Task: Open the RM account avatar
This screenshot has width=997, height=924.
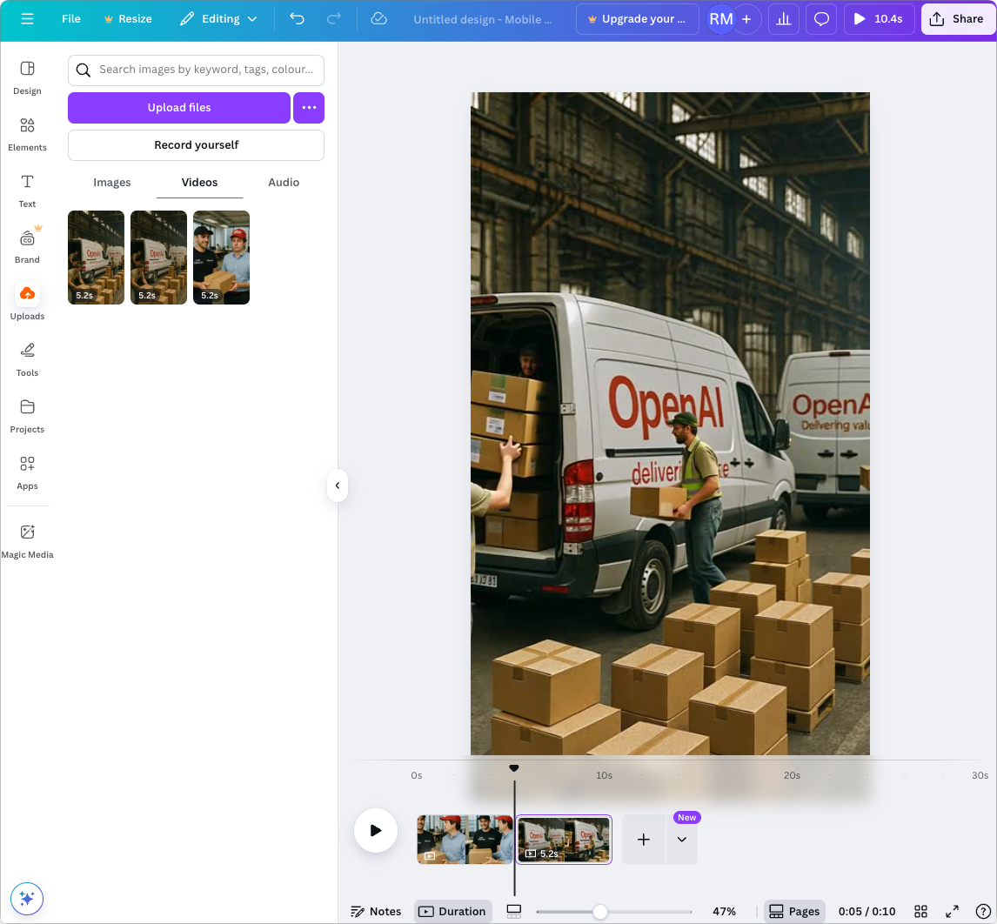Action: [720, 19]
